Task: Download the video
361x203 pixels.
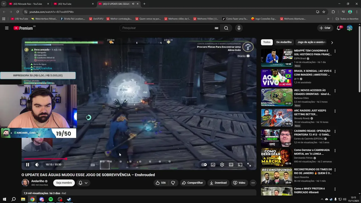Action: click(218, 183)
